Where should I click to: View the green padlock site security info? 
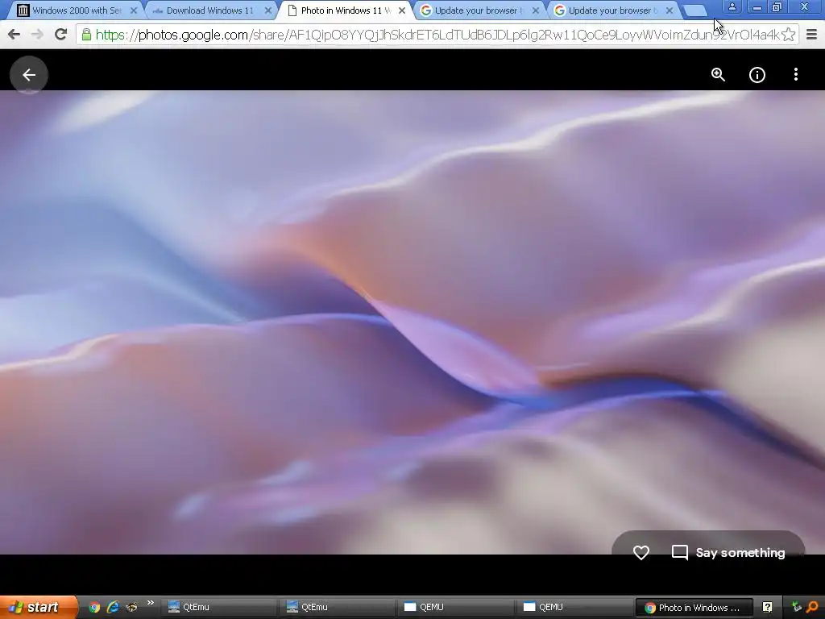[86, 35]
